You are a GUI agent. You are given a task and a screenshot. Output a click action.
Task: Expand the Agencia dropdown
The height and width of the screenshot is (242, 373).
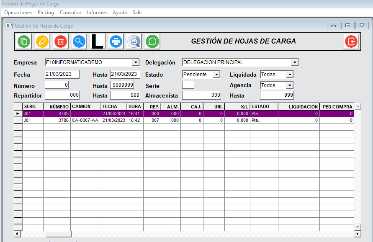tap(290, 85)
